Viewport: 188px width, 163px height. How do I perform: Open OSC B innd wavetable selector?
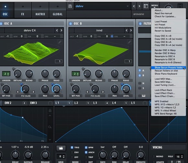(99, 30)
